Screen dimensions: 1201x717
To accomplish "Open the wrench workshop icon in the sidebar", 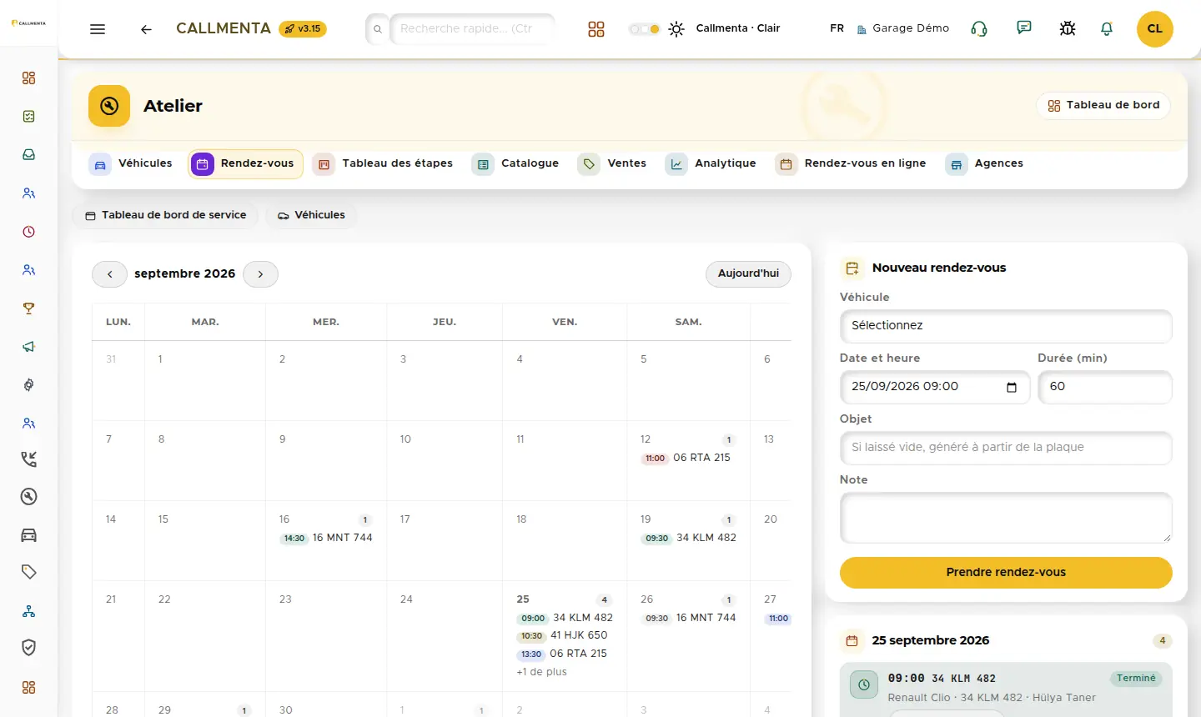I will tap(29, 497).
